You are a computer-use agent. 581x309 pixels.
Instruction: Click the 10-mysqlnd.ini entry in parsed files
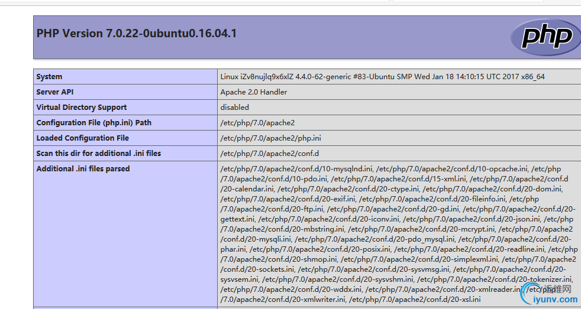(296, 169)
